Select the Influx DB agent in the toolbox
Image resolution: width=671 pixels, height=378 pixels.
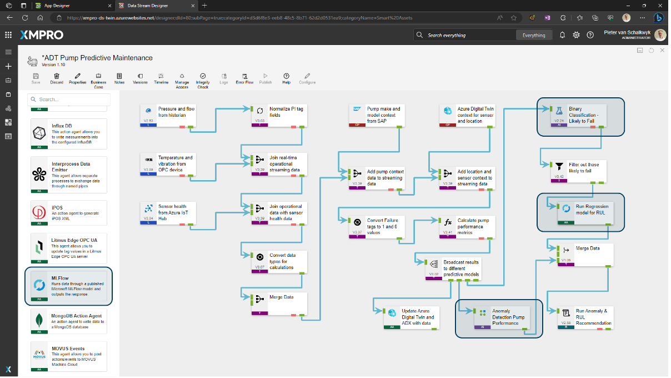click(68, 133)
